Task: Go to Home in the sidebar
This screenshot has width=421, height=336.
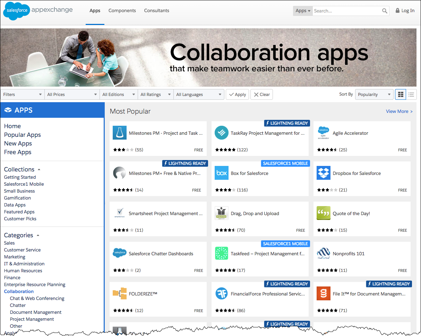Action: 12,126
